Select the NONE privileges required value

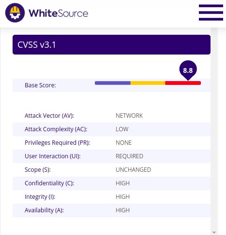tap(123, 143)
